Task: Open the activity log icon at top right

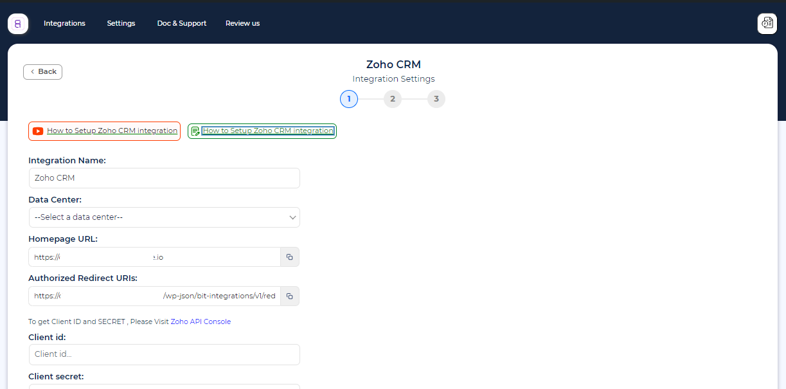Action: click(767, 23)
